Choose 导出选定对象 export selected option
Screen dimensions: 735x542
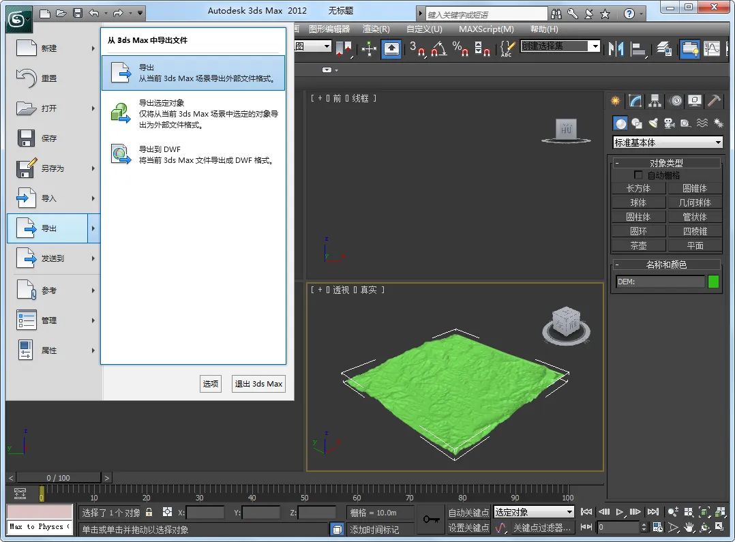(x=193, y=114)
